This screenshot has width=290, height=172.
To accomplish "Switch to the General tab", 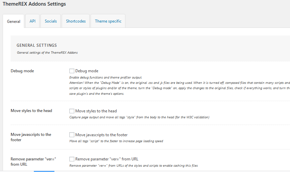I will tap(14, 21).
